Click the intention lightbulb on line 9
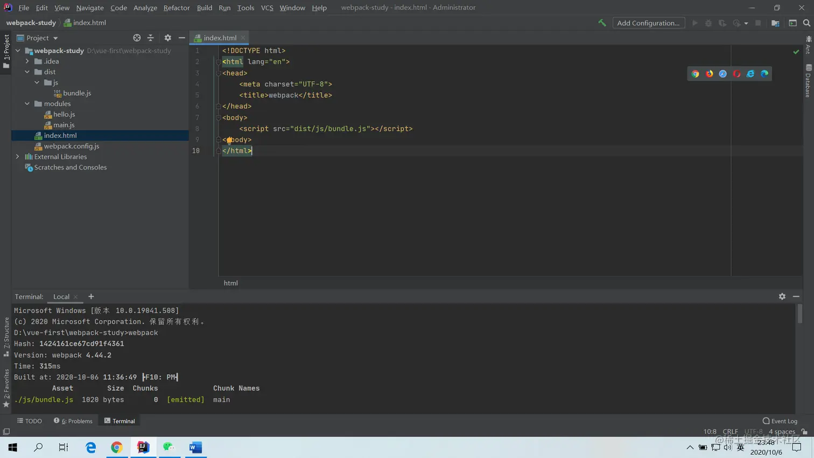Viewport: 814px width, 458px height. [x=229, y=140]
